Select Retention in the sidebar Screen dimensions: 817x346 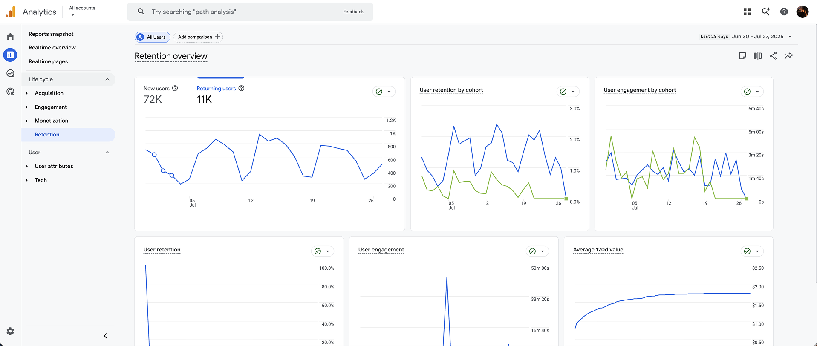click(x=68, y=135)
